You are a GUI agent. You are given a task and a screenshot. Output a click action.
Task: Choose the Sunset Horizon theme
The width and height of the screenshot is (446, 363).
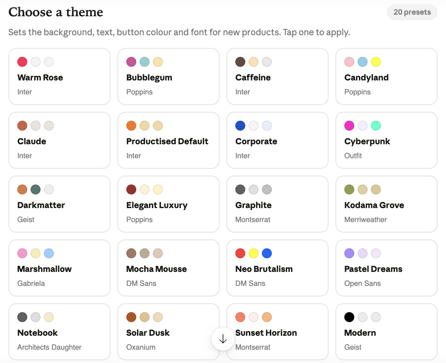coord(278,332)
